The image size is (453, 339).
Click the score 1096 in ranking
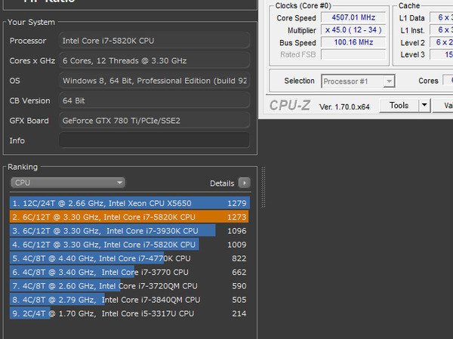[237, 231]
